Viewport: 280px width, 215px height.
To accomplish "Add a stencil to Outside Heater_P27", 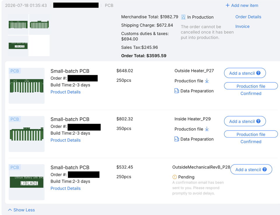I will pyautogui.click(x=245, y=73).
